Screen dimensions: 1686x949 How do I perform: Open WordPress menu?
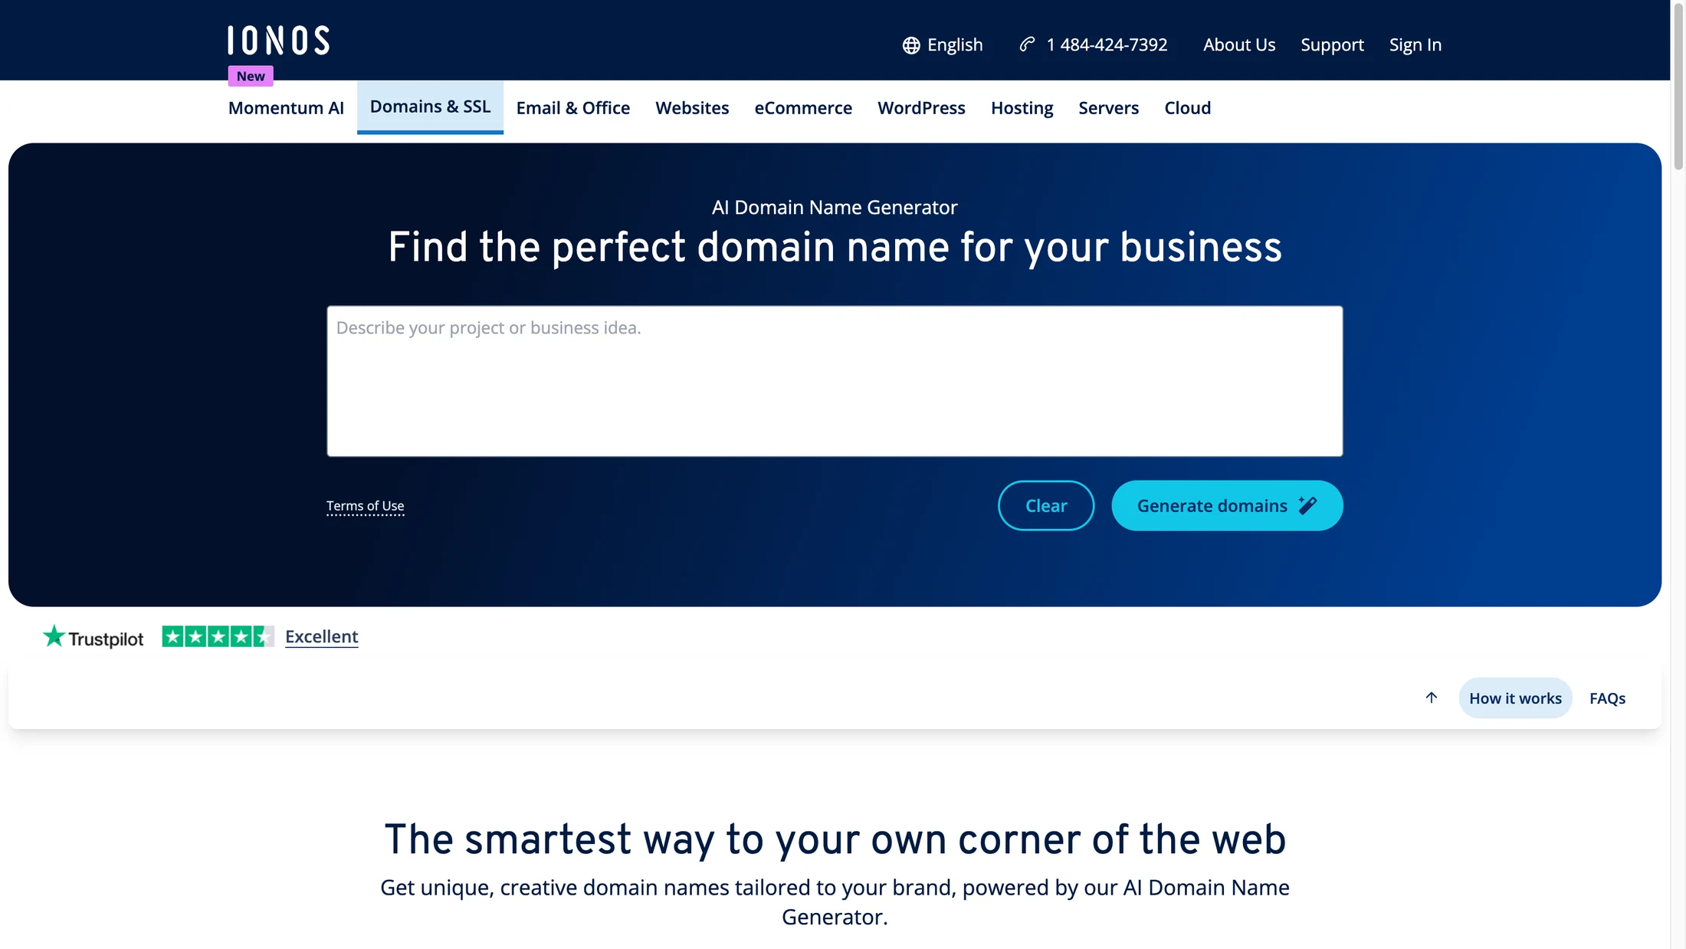(x=921, y=107)
